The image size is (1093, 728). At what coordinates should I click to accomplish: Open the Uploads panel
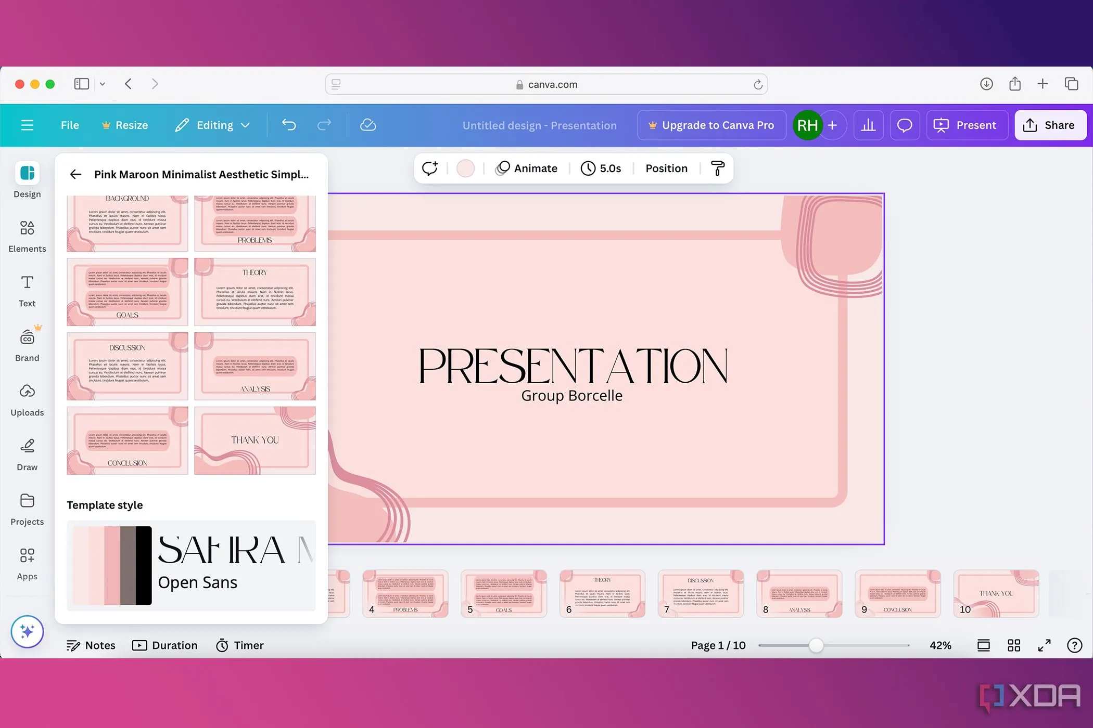[27, 399]
